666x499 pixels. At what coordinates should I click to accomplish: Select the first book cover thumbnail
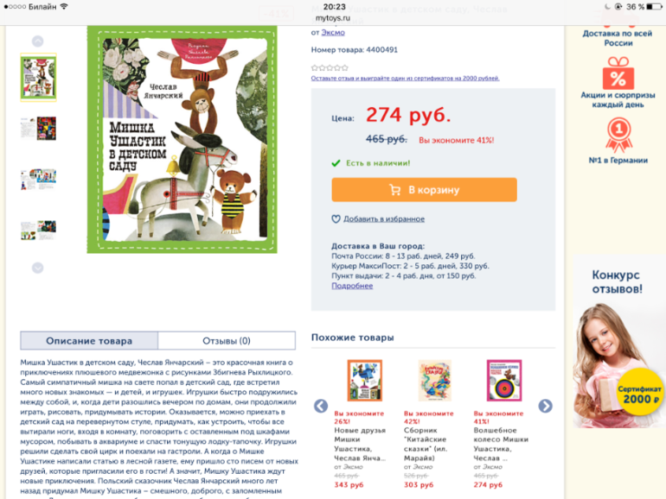pos(38,78)
